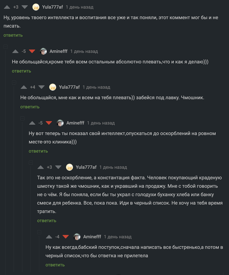The width and height of the screenshot is (229, 275).
Task: Open Yula777af profile name on the top comment
Action: click(x=52, y=7)
